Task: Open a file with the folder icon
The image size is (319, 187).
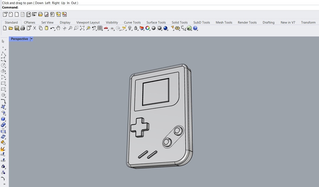Action: tap(11, 28)
